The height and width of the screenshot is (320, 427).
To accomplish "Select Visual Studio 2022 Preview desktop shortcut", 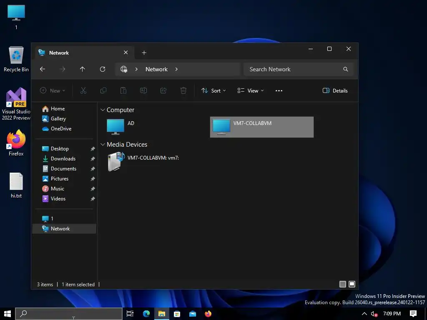I will pos(16,104).
